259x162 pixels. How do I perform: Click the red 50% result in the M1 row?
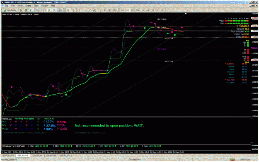point(62,122)
